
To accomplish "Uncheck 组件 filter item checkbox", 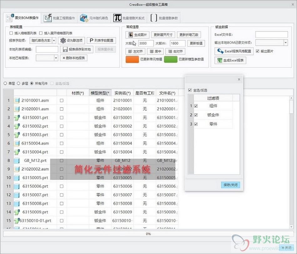I will point(196,106).
